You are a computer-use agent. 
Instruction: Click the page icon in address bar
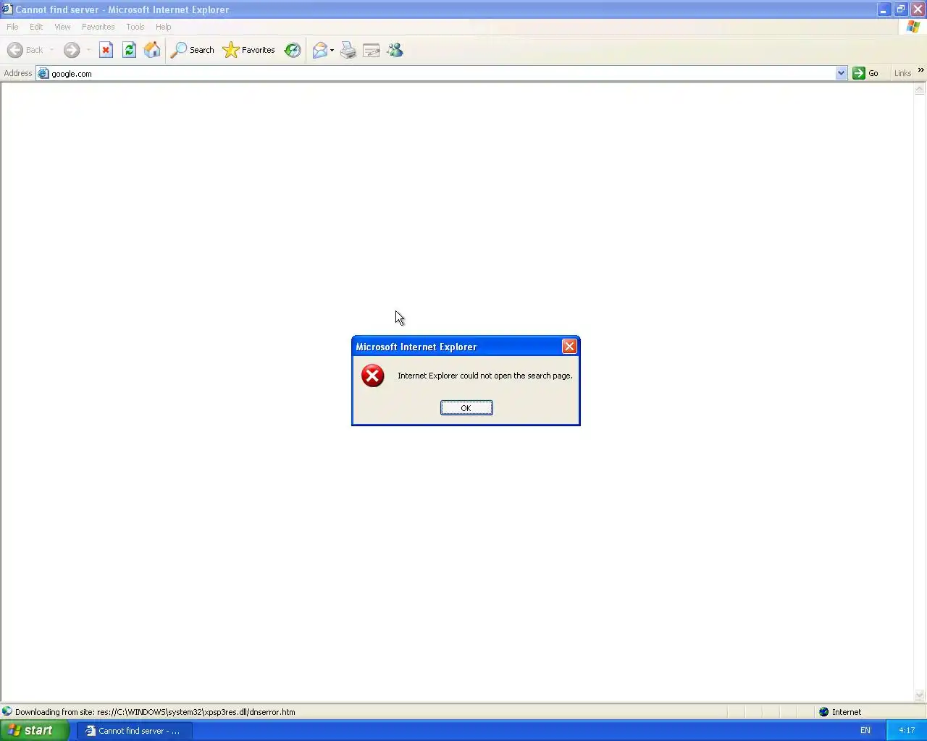point(43,73)
